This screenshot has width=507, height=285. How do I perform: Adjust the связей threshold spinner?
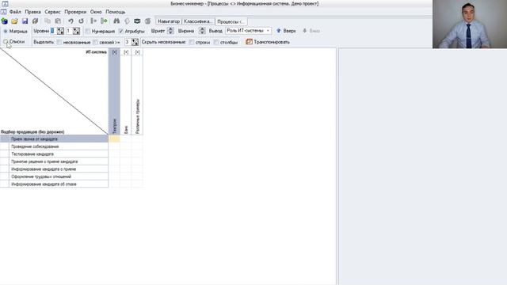click(x=135, y=42)
